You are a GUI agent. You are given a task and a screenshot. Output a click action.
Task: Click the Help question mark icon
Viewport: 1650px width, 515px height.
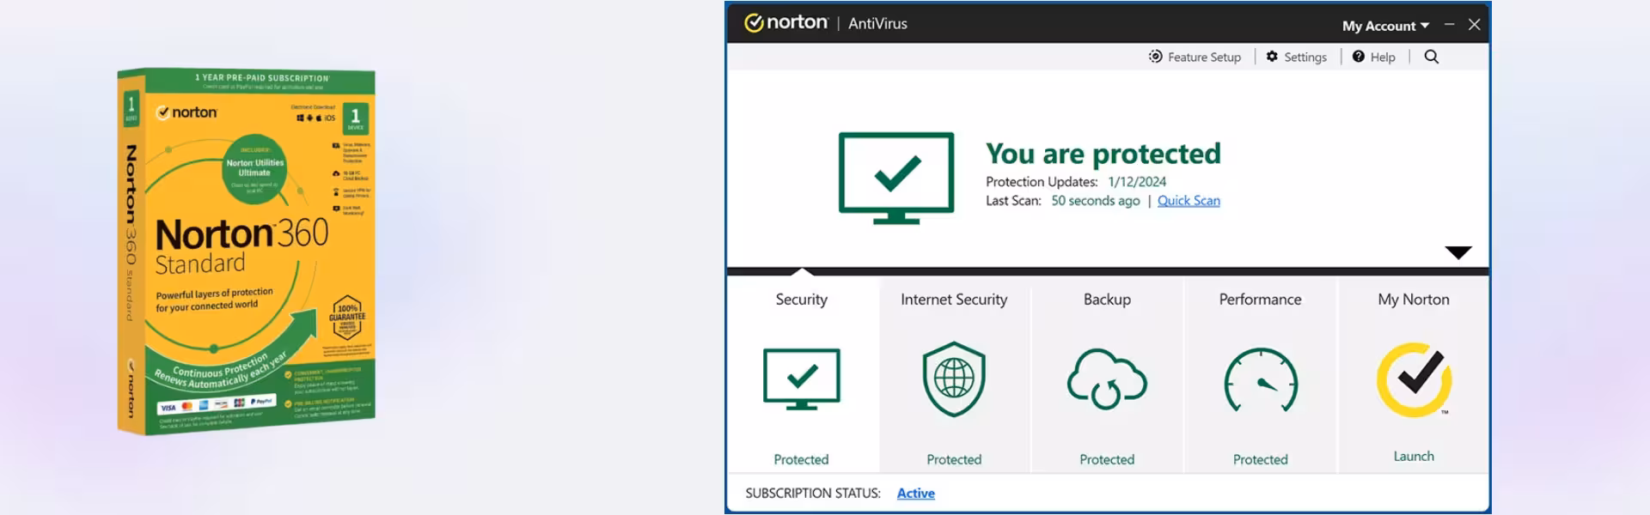[1359, 57]
